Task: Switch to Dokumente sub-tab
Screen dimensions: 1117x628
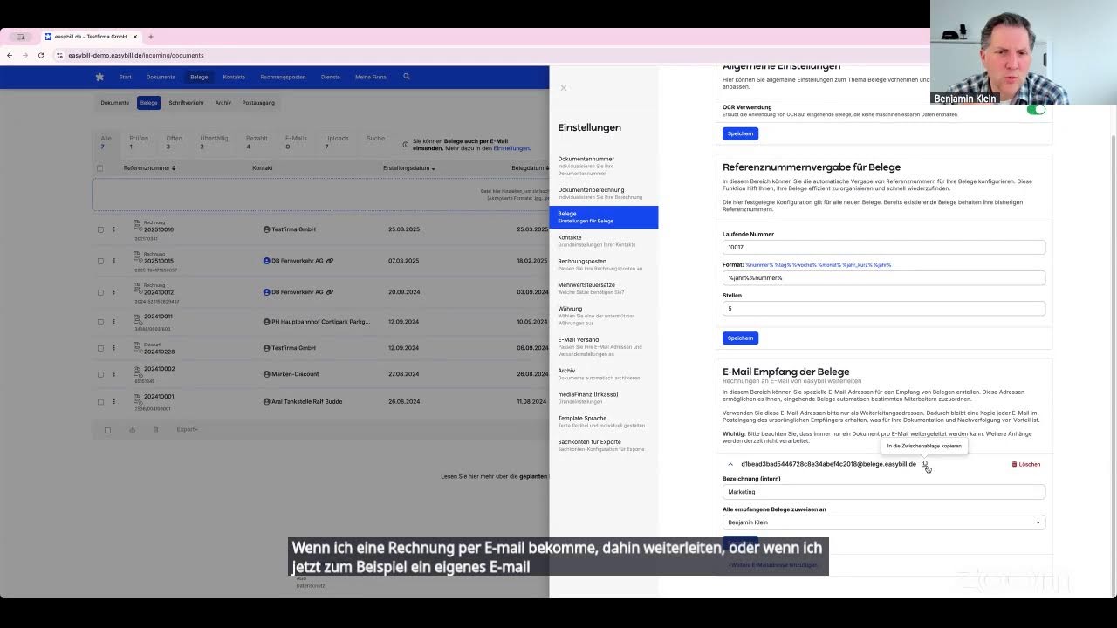Action: tap(114, 103)
